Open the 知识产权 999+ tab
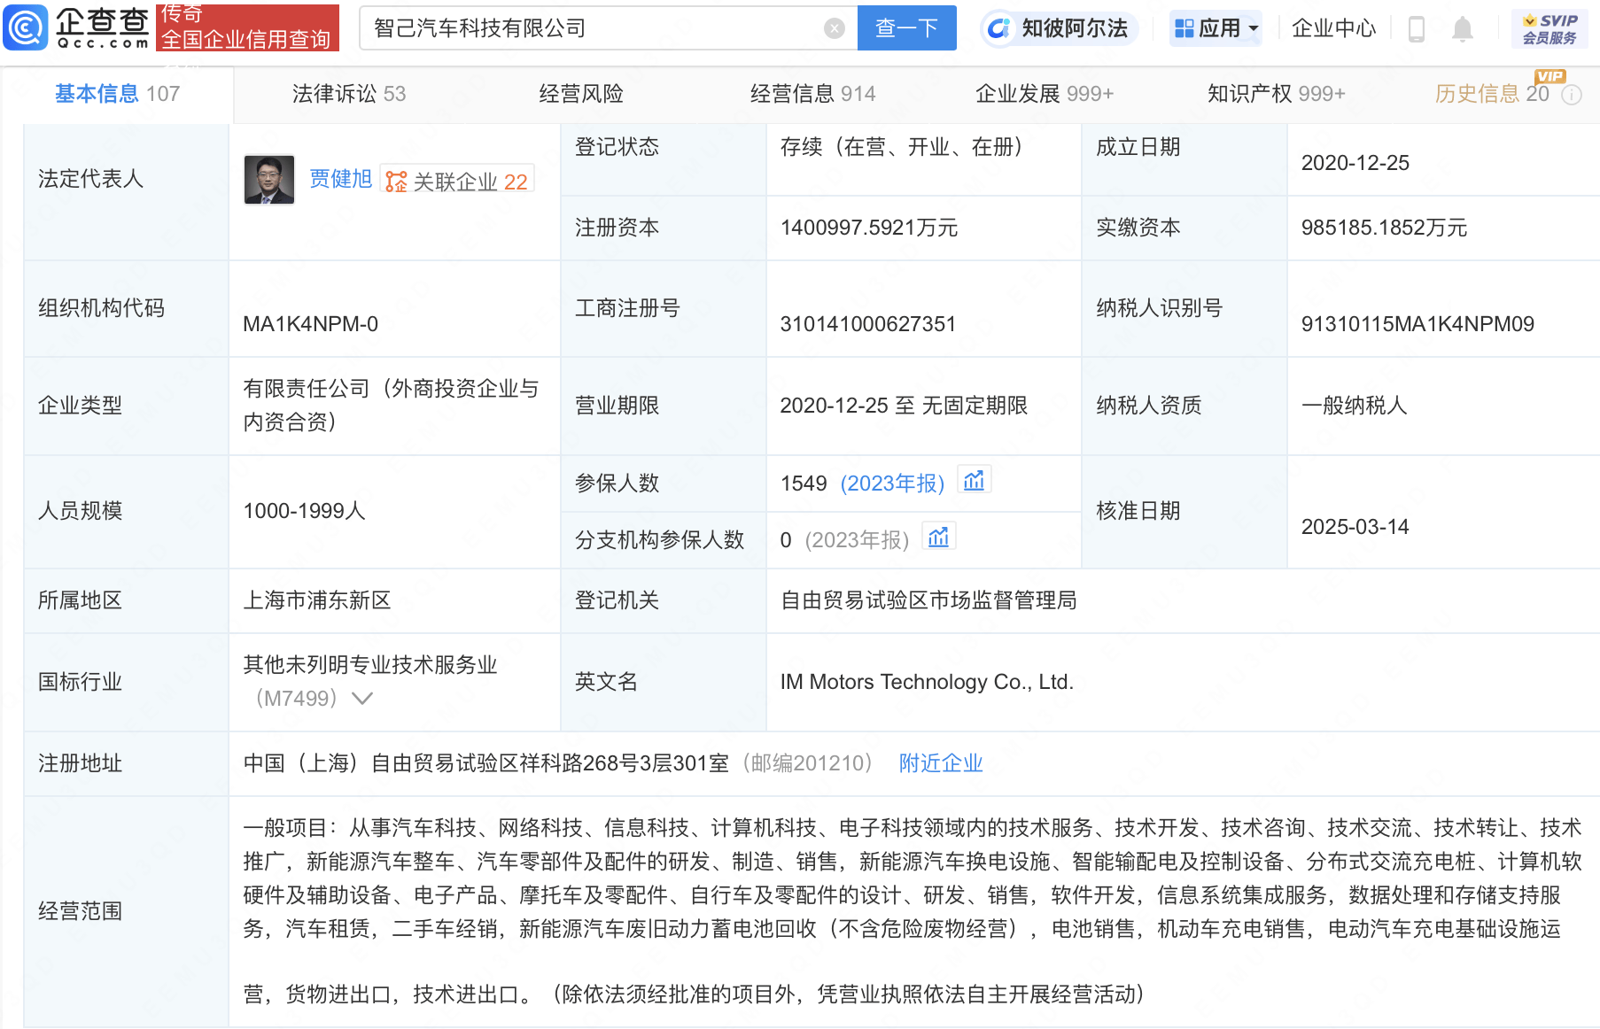This screenshot has width=1600, height=1029. click(1276, 94)
